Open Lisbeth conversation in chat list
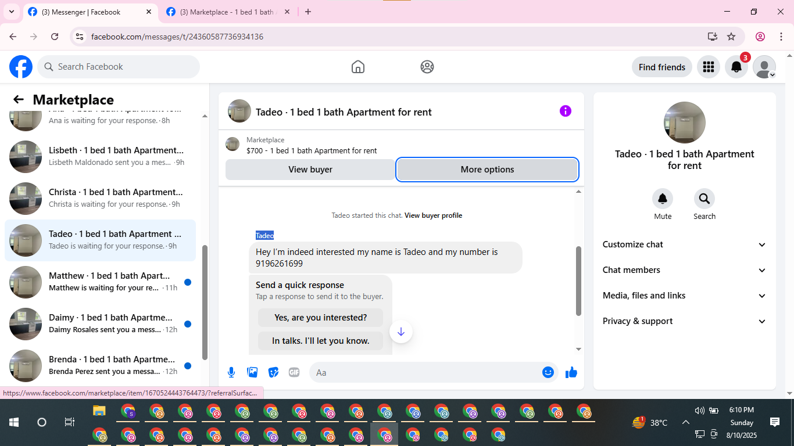794x446 pixels. coord(100,156)
